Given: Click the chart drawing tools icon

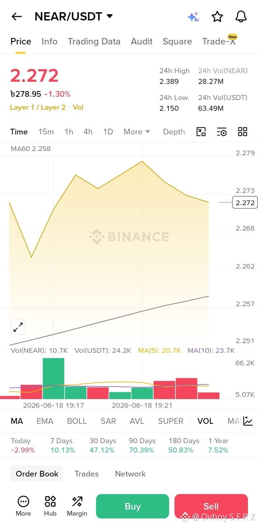Looking at the screenshot, I should pyautogui.click(x=201, y=132).
